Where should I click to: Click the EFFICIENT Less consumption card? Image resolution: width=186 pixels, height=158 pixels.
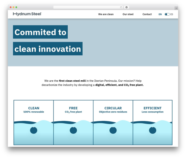(153, 123)
